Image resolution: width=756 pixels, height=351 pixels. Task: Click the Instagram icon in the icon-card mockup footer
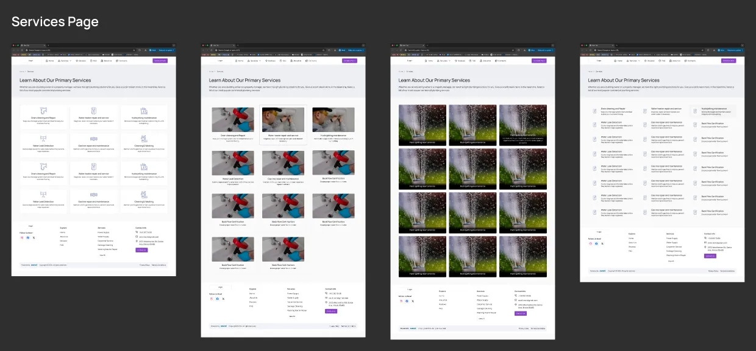pyautogui.click(x=22, y=237)
